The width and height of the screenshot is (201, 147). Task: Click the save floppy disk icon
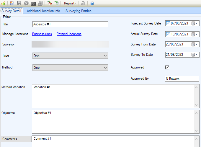click(19, 3)
